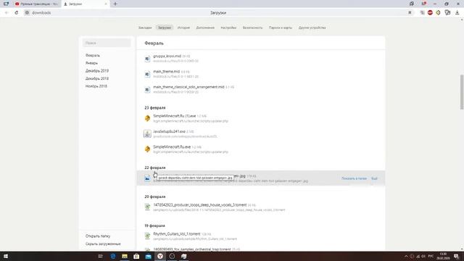Open Mail app from taskbar
Image resolution: width=464 pixels, height=261 pixels.
(148, 256)
